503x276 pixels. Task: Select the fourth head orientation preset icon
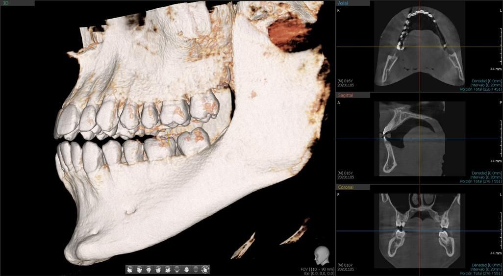click(x=158, y=269)
